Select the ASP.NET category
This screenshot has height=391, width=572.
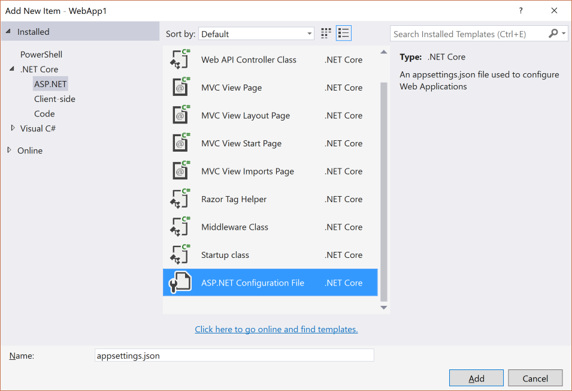click(x=50, y=84)
